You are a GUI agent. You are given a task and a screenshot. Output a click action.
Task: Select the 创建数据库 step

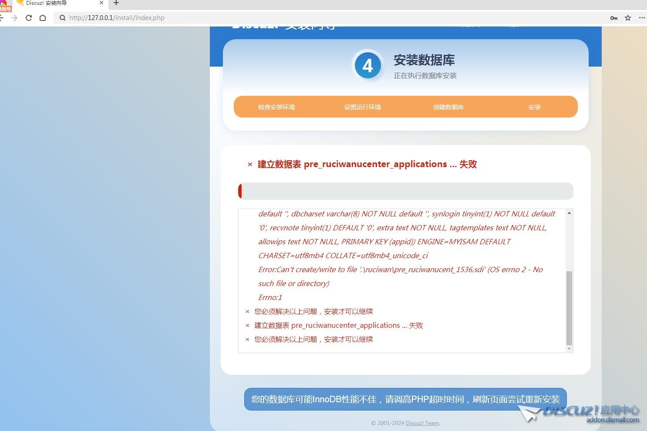[x=448, y=107]
